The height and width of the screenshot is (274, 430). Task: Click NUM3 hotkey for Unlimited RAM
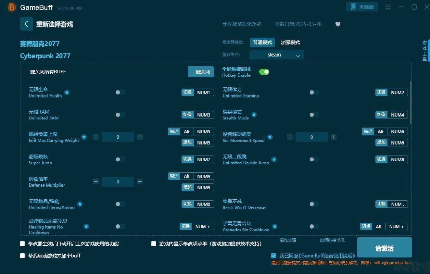point(204,115)
